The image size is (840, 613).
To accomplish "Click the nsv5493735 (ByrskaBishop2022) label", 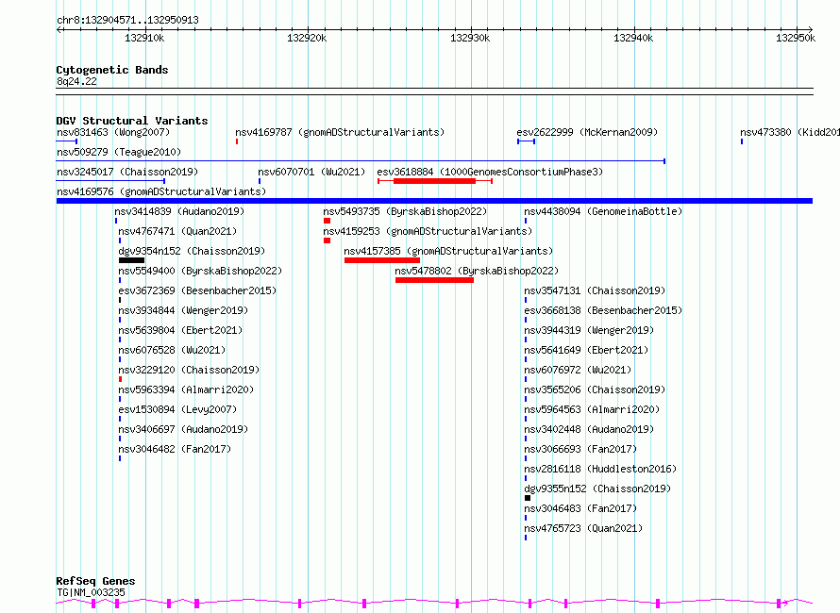I will pos(405,211).
